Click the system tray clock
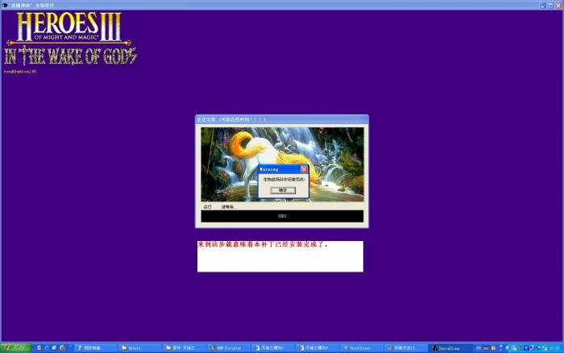This screenshot has width=564, height=353. click(x=554, y=348)
